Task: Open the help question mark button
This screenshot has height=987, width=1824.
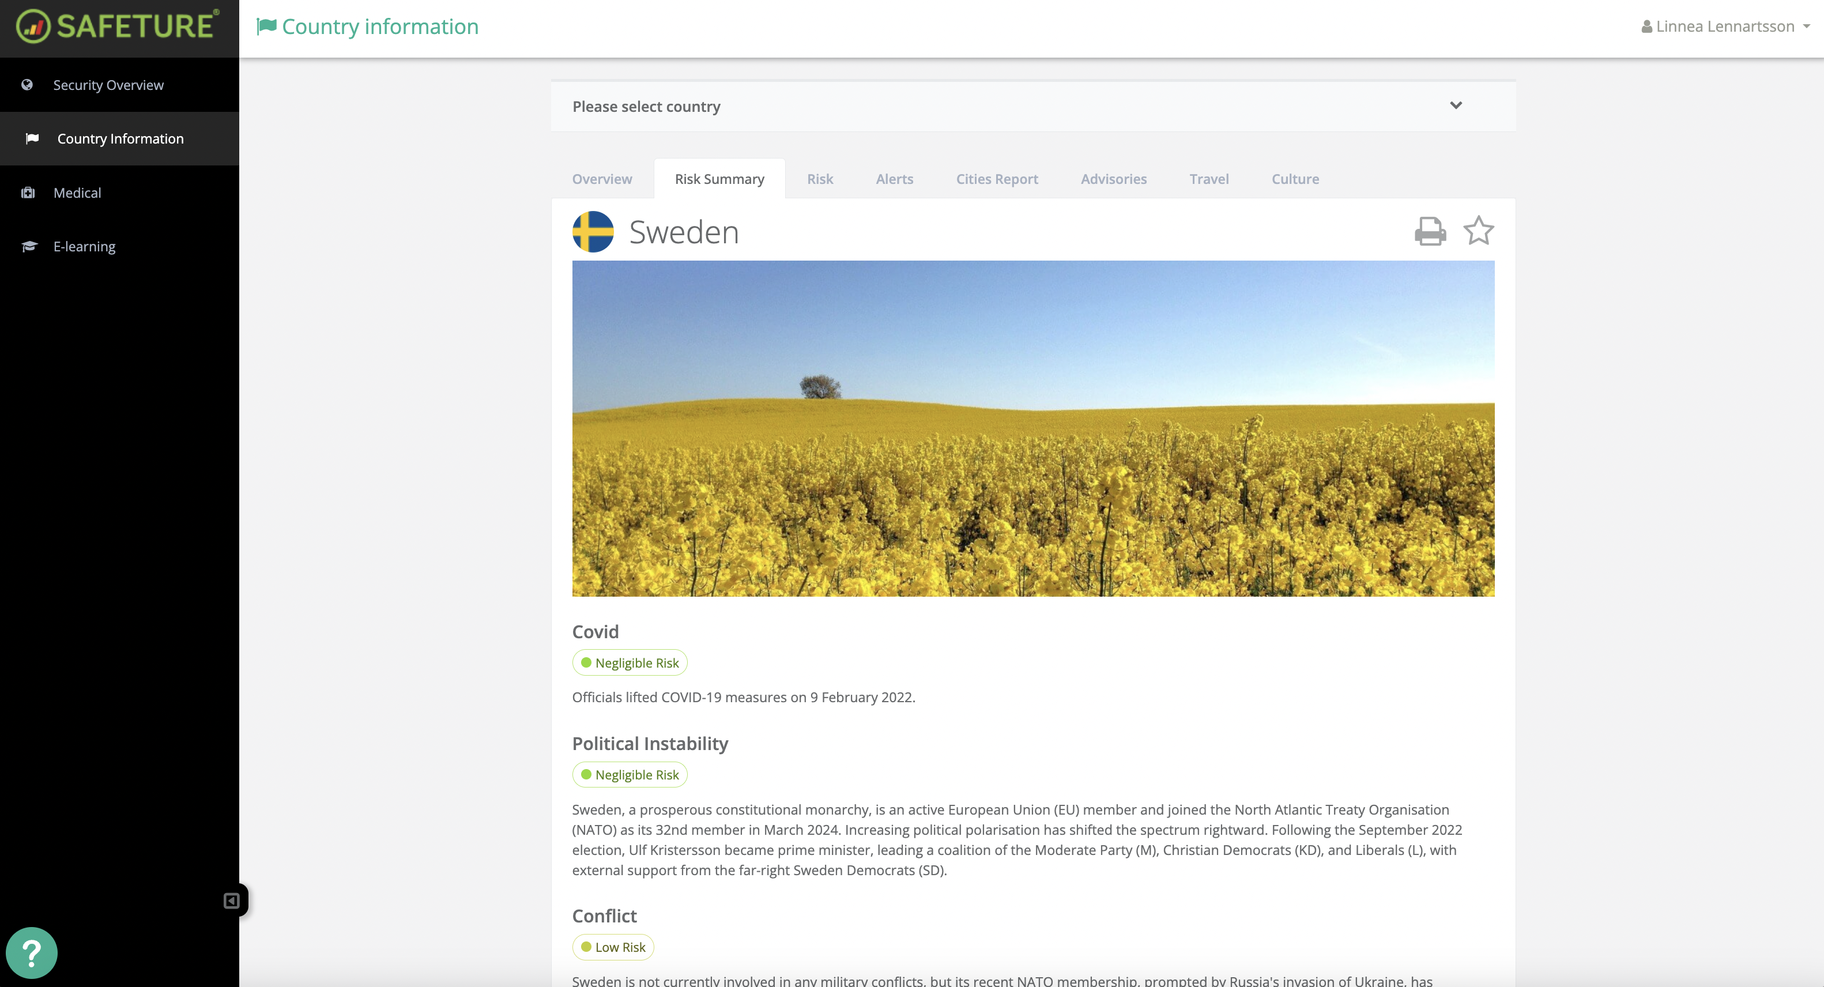Action: (x=32, y=952)
